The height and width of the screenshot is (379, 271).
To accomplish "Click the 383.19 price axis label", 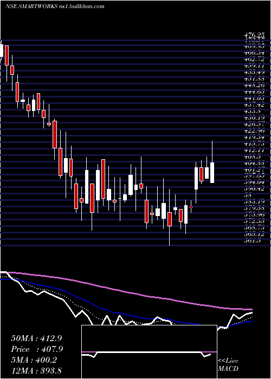I will pos(254,202).
